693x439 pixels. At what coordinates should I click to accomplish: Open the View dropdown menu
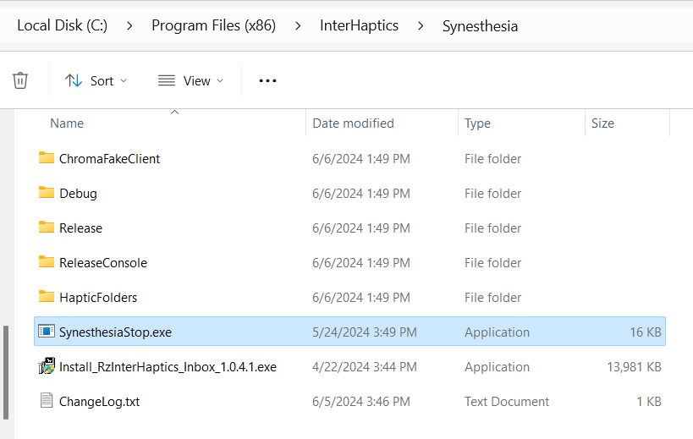click(x=190, y=81)
